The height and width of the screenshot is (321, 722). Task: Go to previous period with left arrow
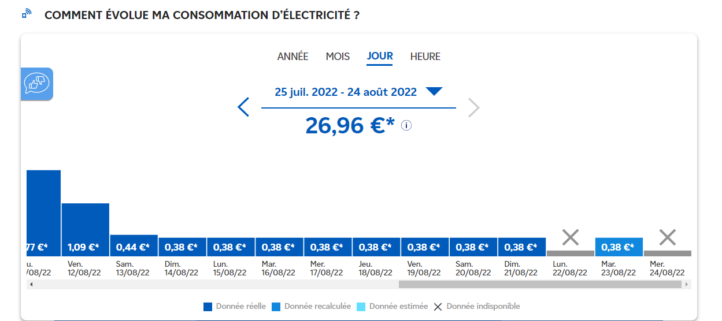pos(243,107)
